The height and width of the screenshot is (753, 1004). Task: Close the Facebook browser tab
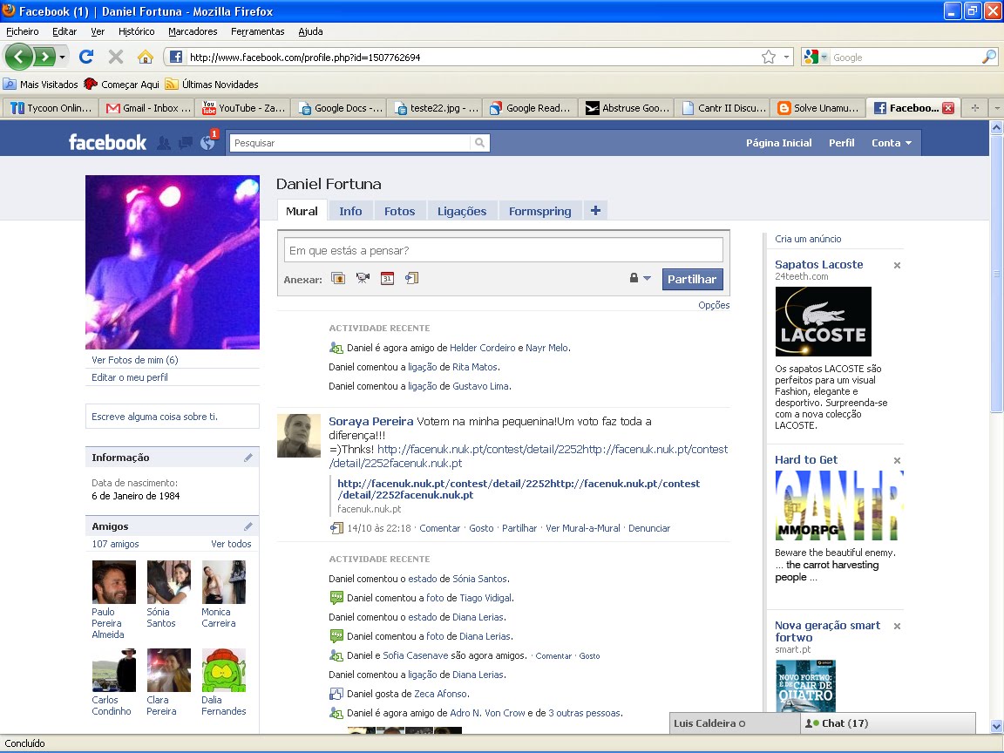coord(948,108)
